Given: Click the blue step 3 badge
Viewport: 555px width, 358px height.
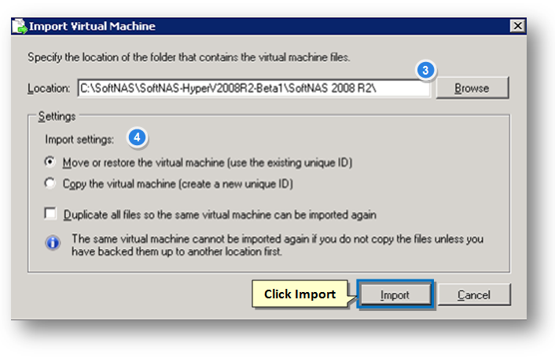Looking at the screenshot, I should pos(425,70).
